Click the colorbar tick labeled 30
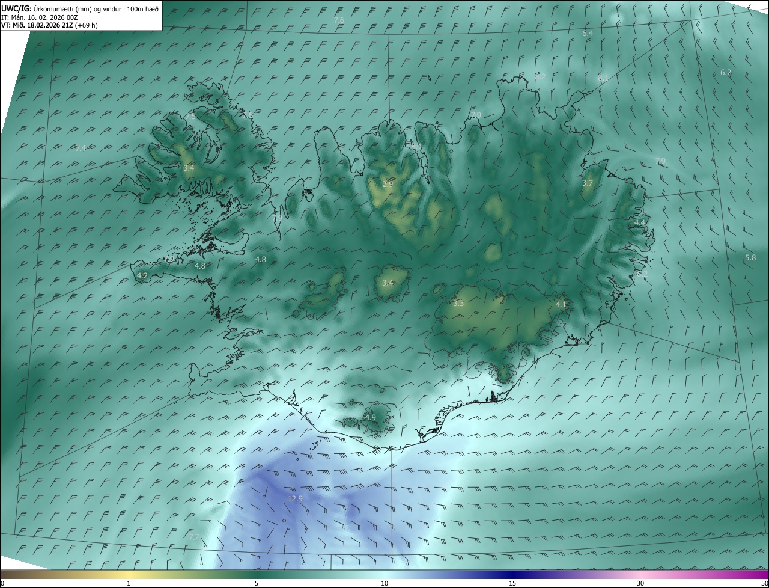This screenshot has height=588, width=769. pyautogui.click(x=640, y=583)
